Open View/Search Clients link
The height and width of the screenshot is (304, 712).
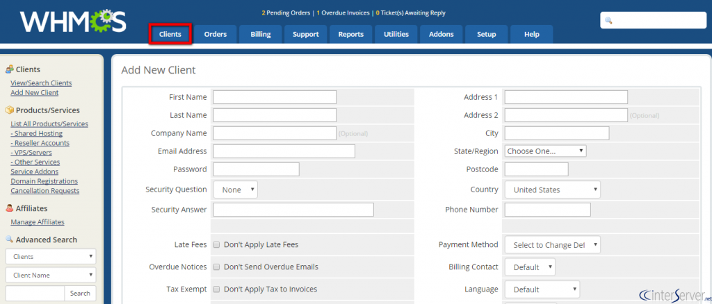tap(41, 83)
